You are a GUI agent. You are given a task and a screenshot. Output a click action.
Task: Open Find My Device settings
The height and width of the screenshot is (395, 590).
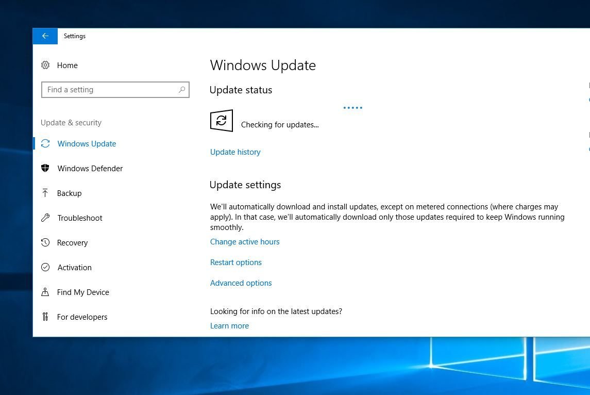(83, 292)
